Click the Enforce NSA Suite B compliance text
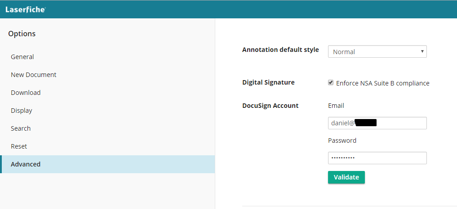The width and height of the screenshot is (457, 209). 383,83
